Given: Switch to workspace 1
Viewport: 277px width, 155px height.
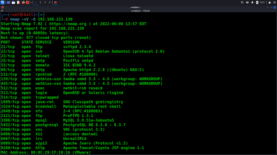Looking at the screenshot, I should point(36,2).
